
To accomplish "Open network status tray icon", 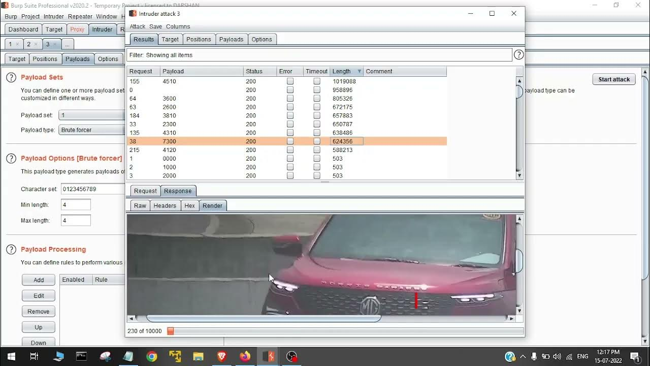I will coord(569,356).
